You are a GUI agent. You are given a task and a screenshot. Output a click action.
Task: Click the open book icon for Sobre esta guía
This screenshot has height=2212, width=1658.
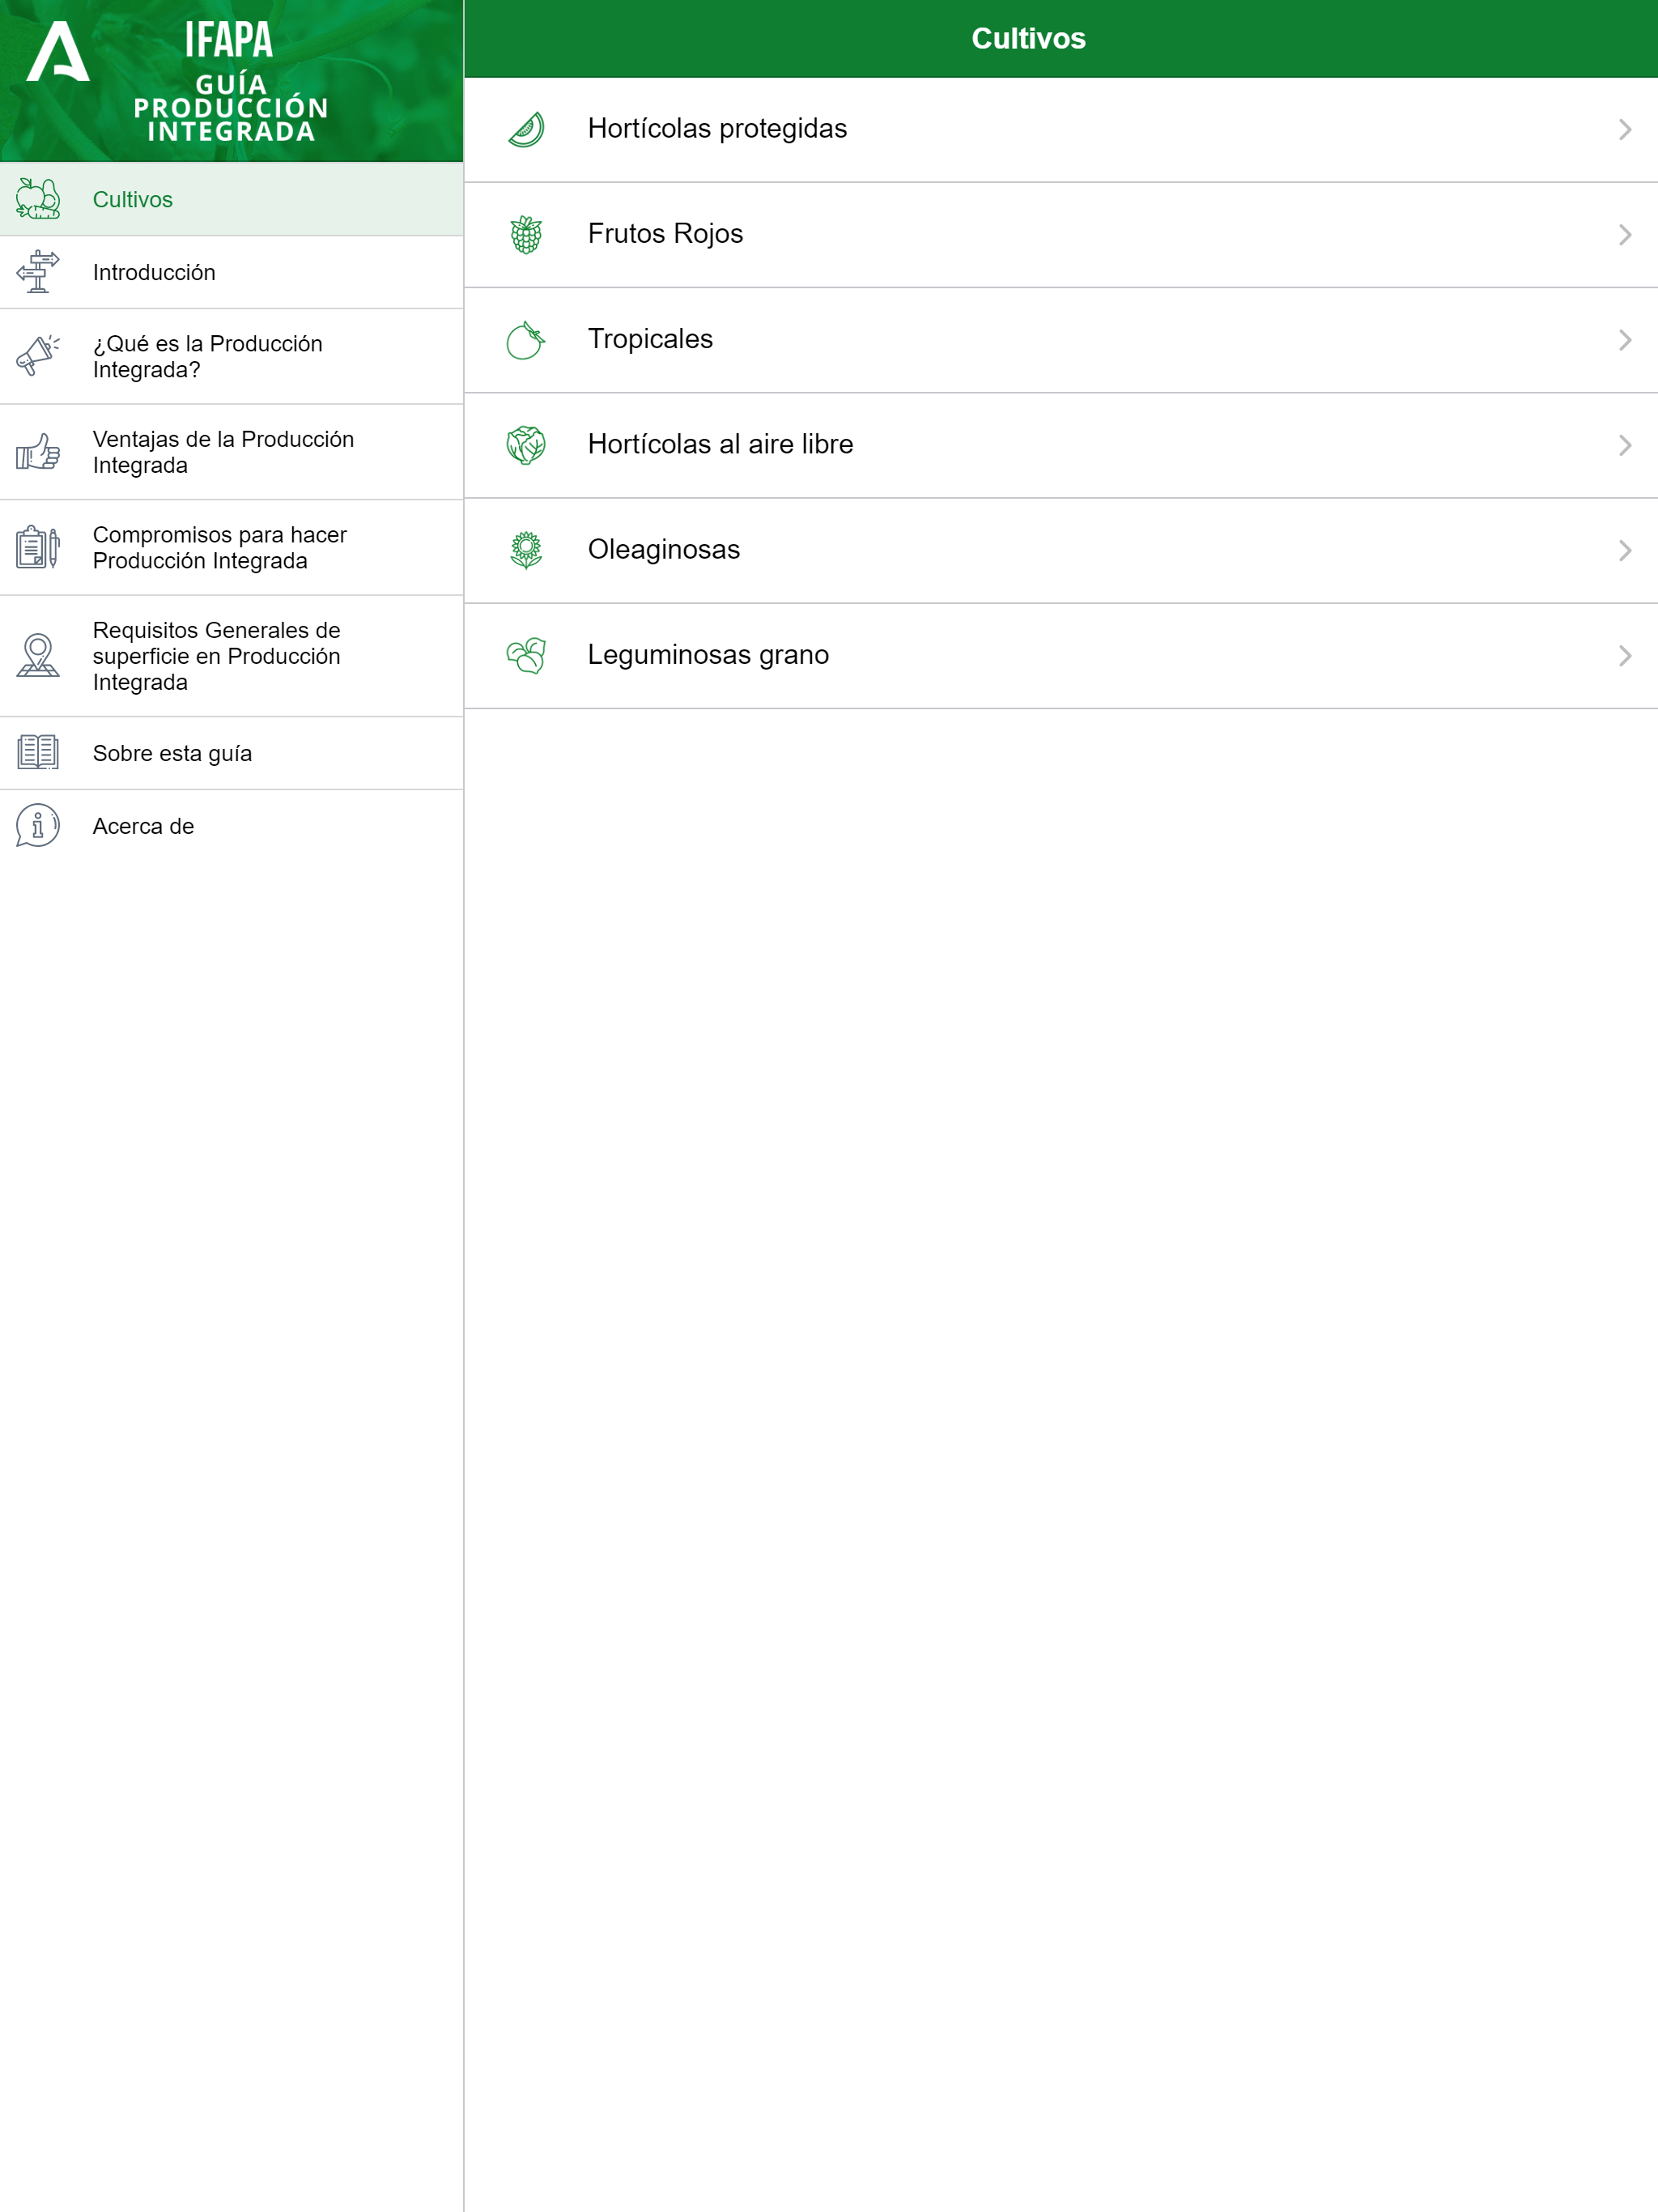[38, 753]
